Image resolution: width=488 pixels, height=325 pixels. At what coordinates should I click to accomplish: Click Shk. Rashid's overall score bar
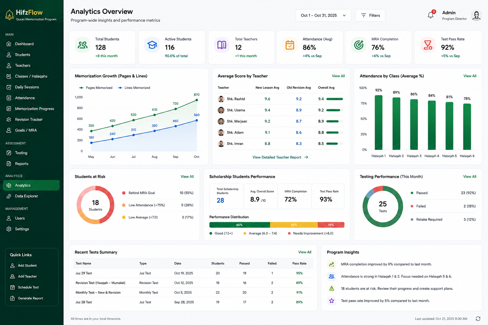pyautogui.click(x=335, y=99)
